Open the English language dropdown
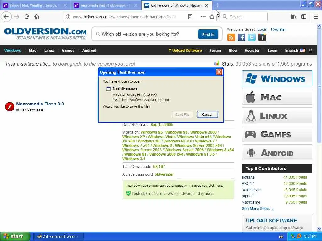This screenshot has height=241, width=322. 295,51
